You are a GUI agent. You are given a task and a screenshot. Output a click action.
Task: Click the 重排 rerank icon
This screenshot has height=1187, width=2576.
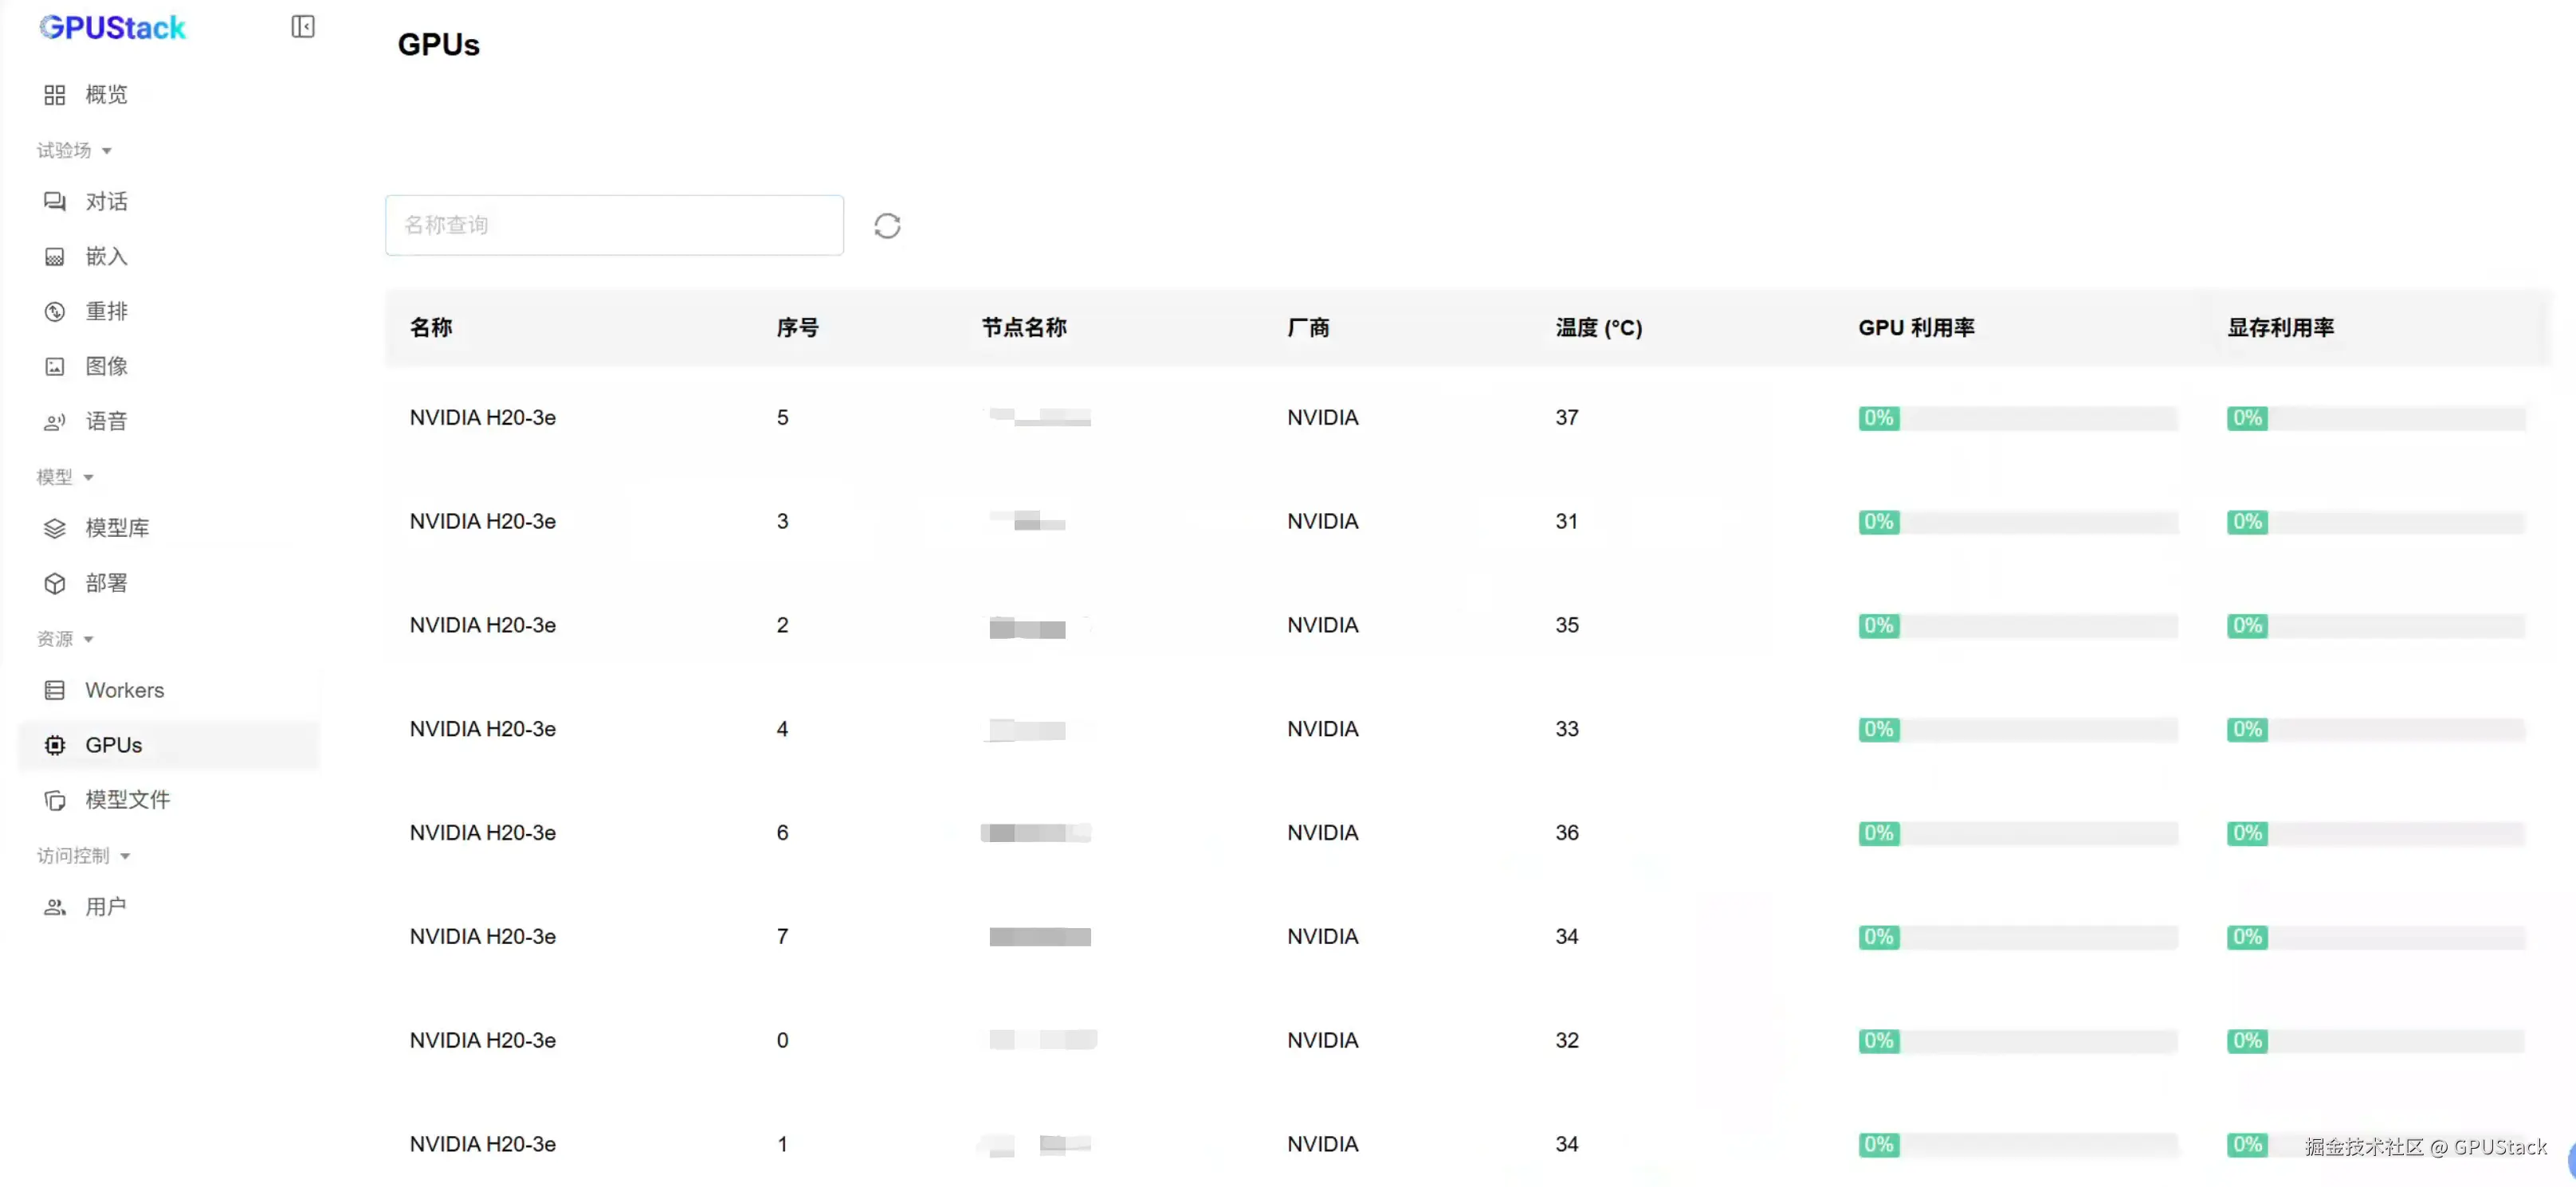pos(55,311)
